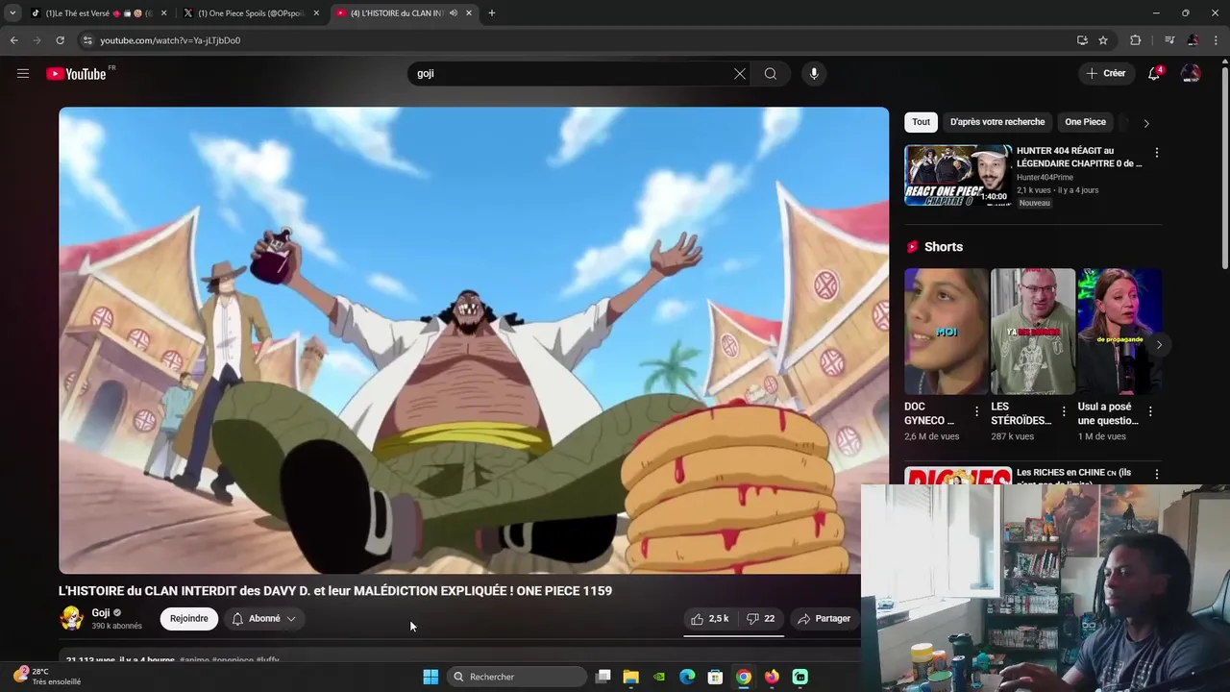
Task: Open Firefox from the taskbar
Action: coord(772,677)
